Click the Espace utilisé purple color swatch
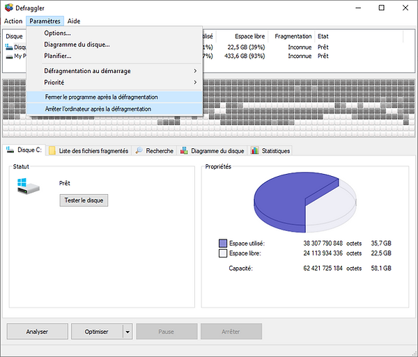 click(223, 244)
